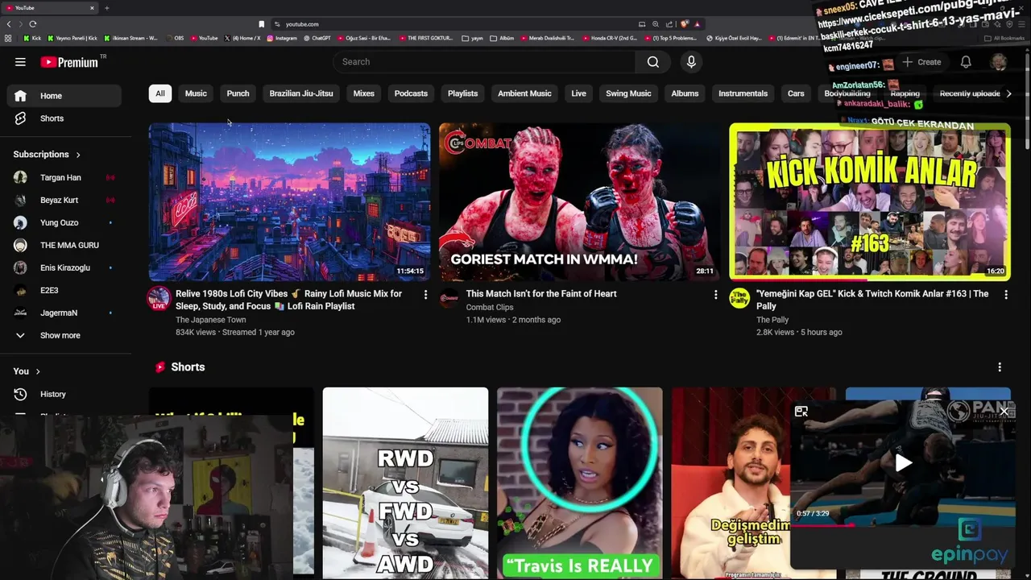1031x580 pixels.
Task: Play the miniplayer video
Action: pyautogui.click(x=904, y=462)
